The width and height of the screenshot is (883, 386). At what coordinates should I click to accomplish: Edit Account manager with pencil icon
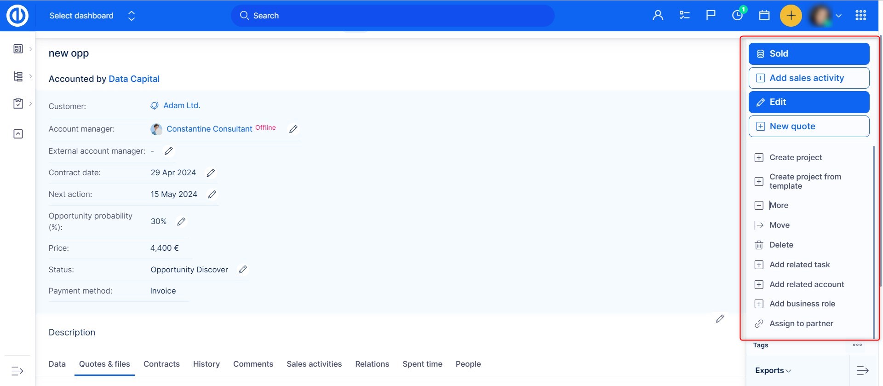pyautogui.click(x=293, y=129)
